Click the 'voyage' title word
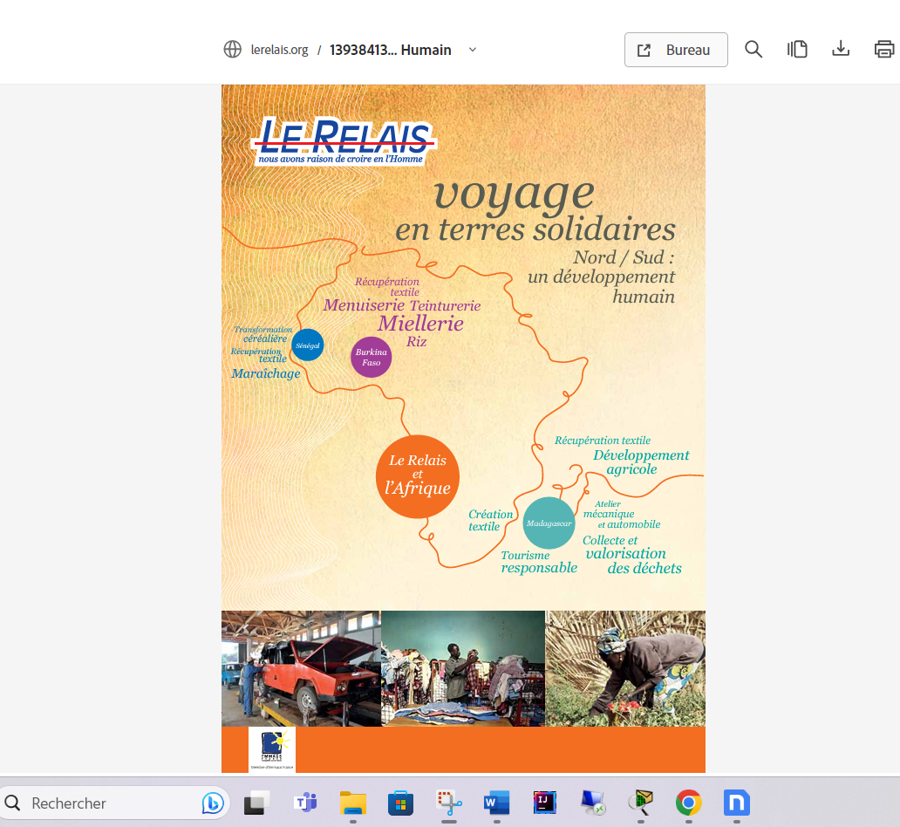 (x=515, y=195)
